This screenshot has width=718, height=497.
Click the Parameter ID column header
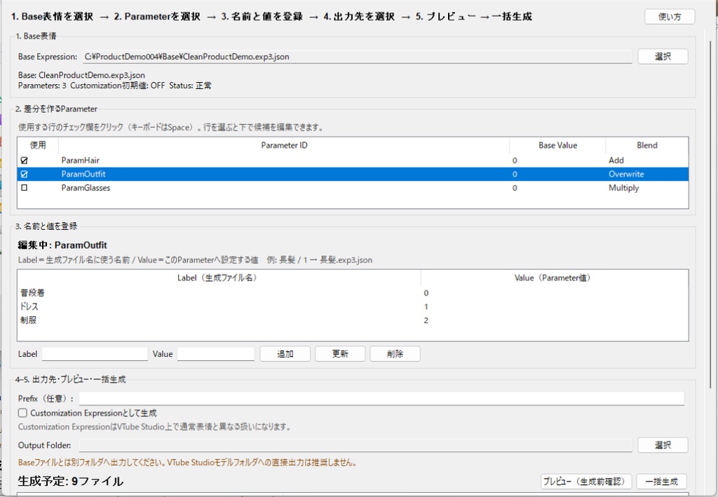[284, 145]
